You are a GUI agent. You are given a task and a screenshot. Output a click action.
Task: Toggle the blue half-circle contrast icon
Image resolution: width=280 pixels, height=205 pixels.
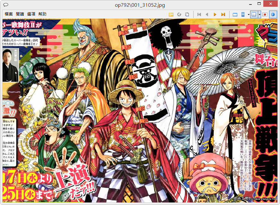coord(273,14)
